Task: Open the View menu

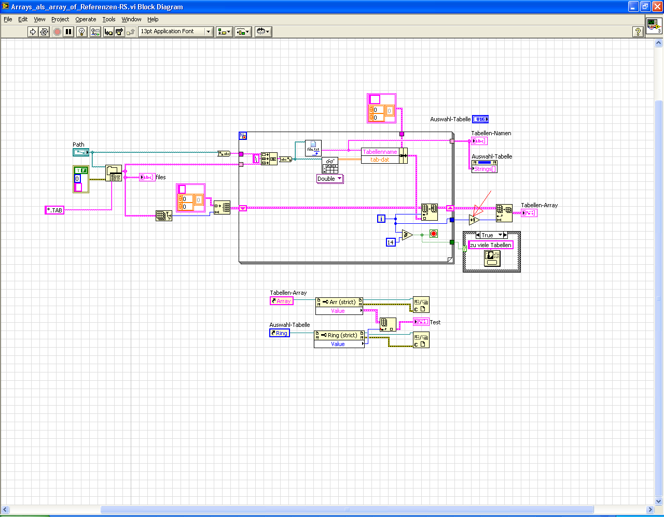Action: point(39,19)
